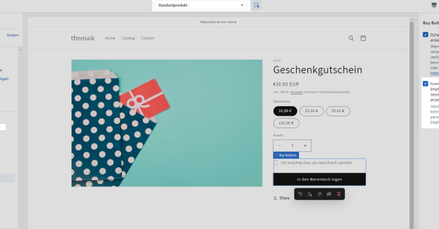
Task: Click In den Warenkorb legen button
Action: click(x=319, y=180)
